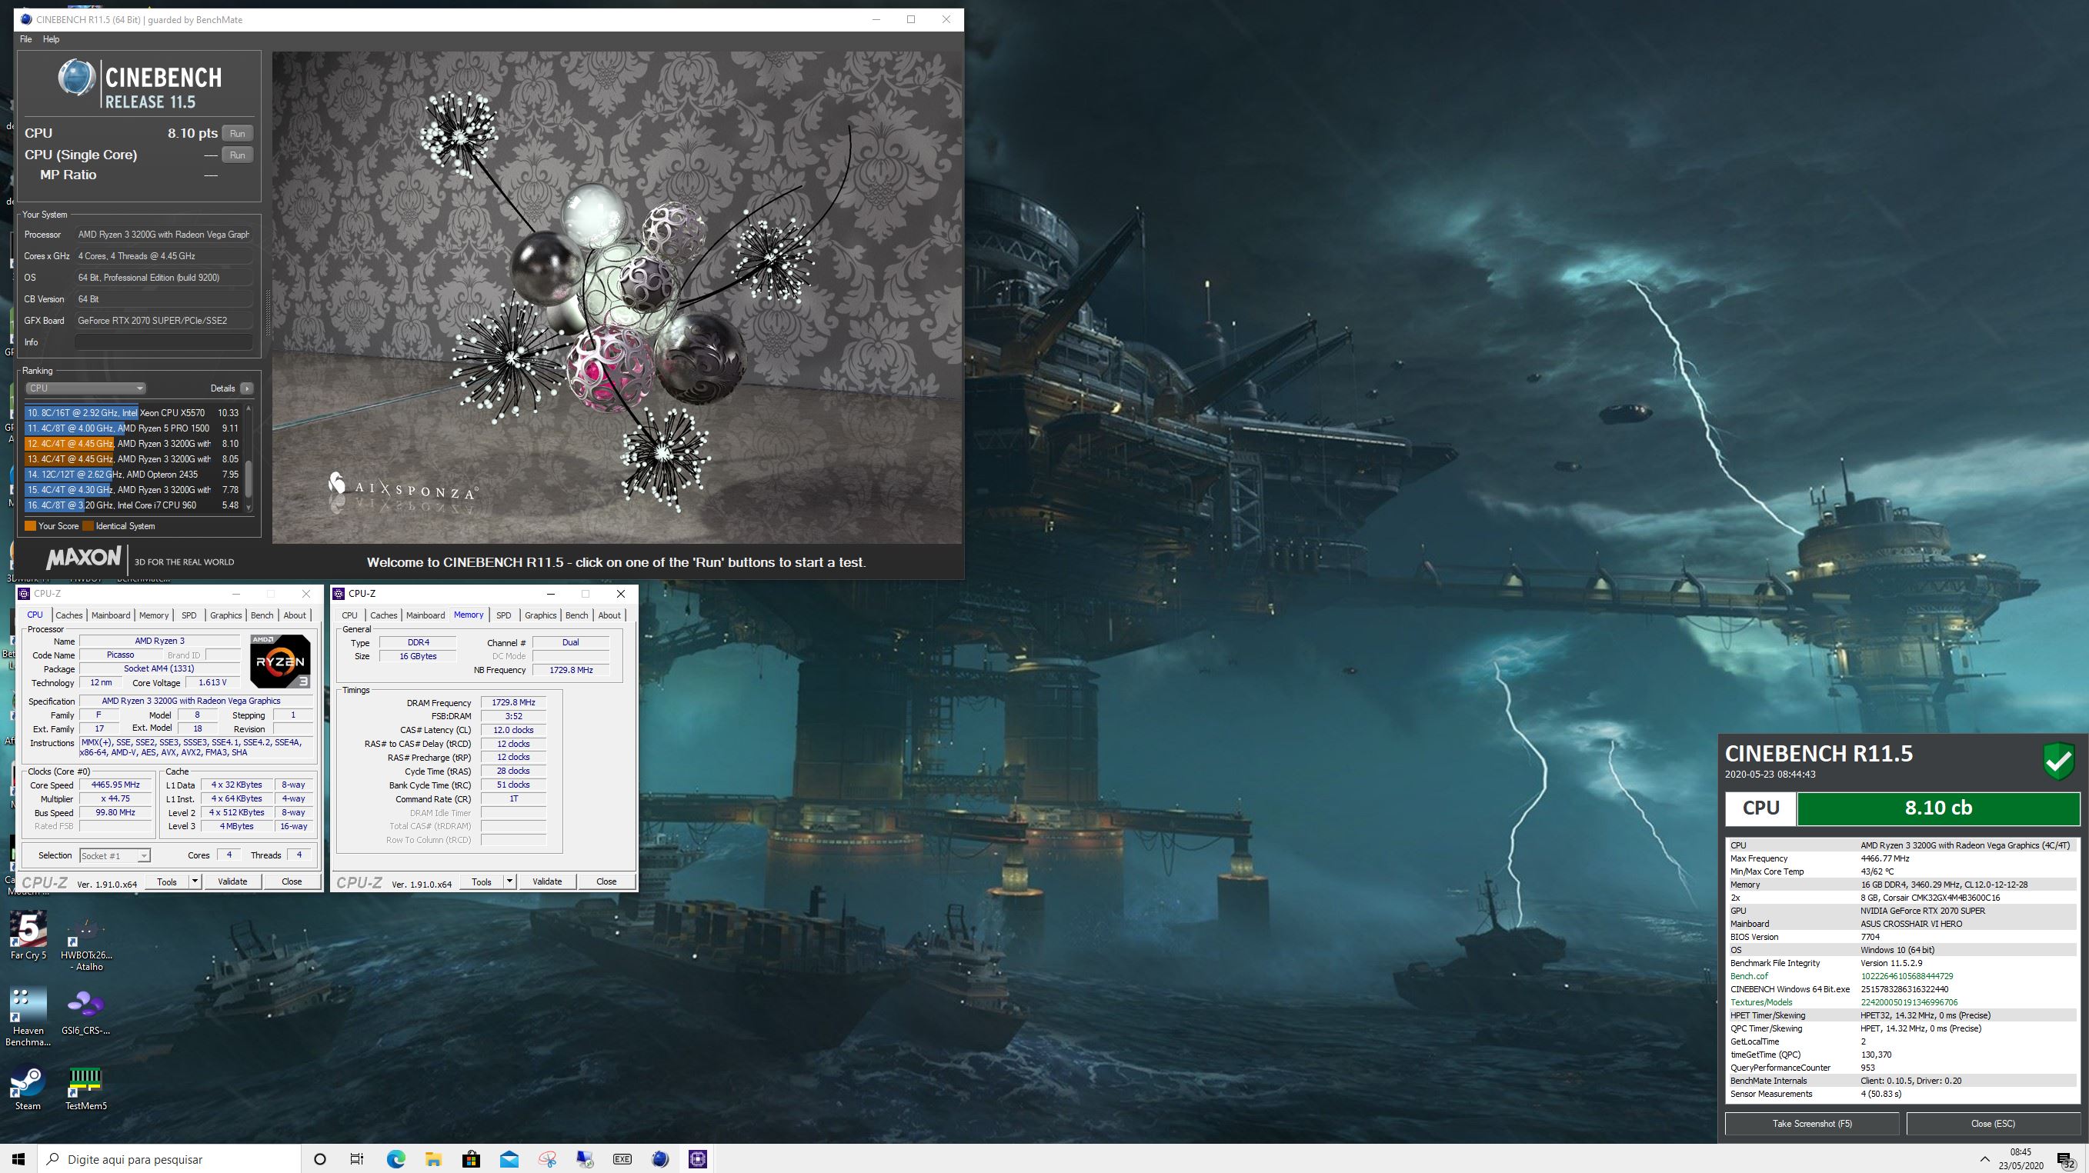2089x1173 pixels.
Task: Open notification center showing 32
Action: click(2065, 1160)
